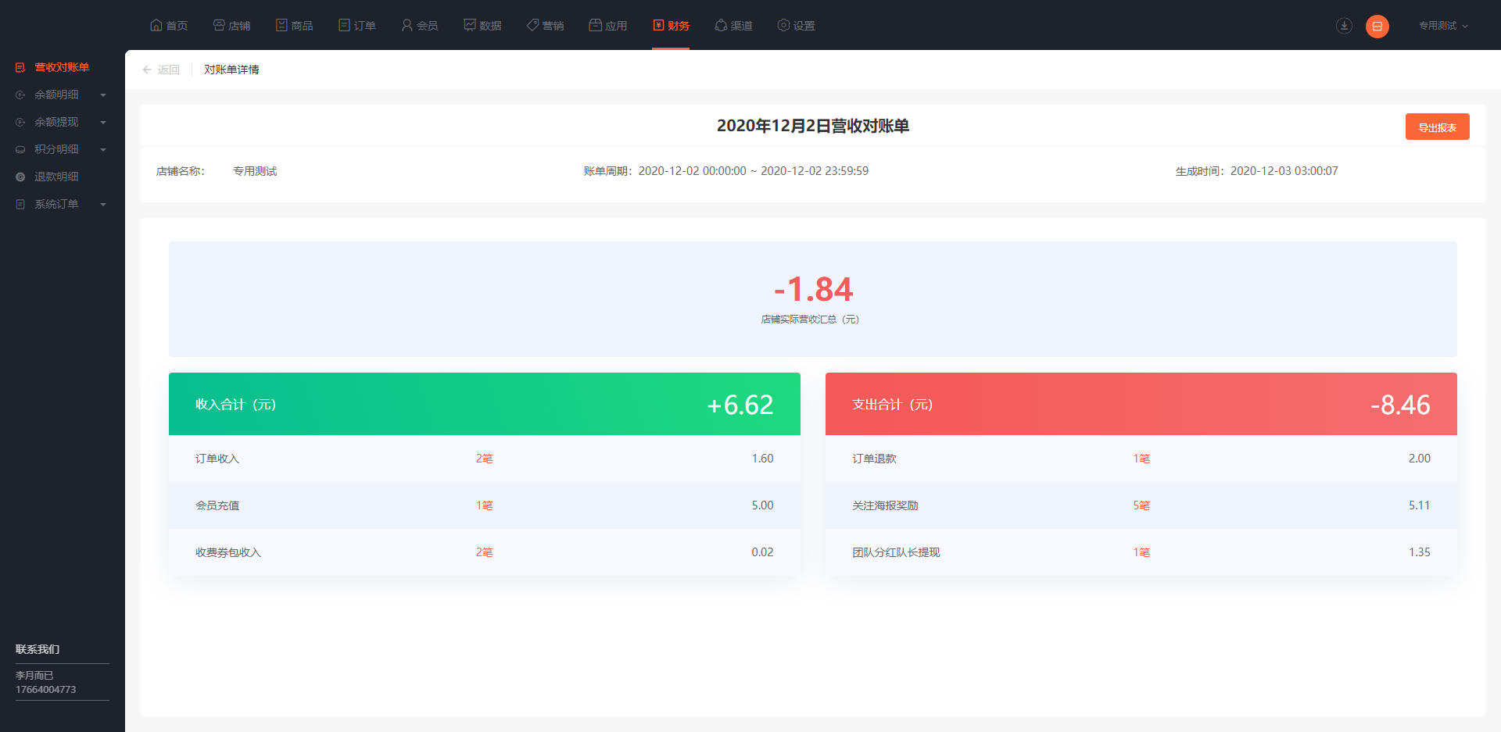Click the back arrow icon
The height and width of the screenshot is (732, 1501).
pyautogui.click(x=147, y=70)
